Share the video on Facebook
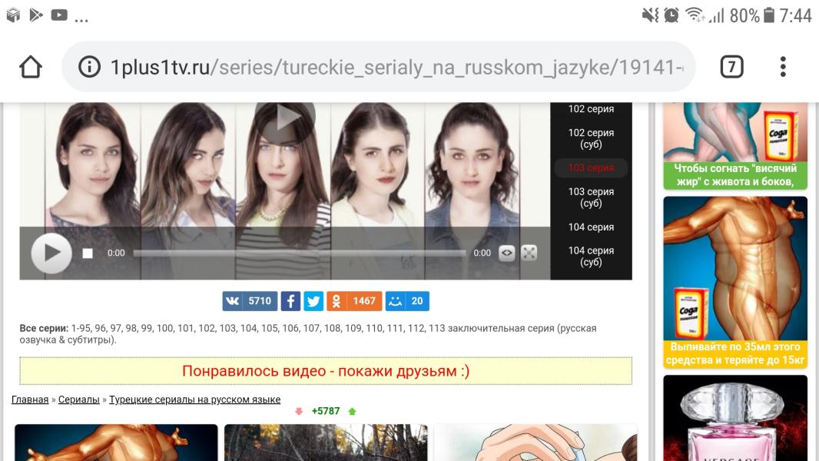Image resolution: width=819 pixels, height=461 pixels. (290, 301)
